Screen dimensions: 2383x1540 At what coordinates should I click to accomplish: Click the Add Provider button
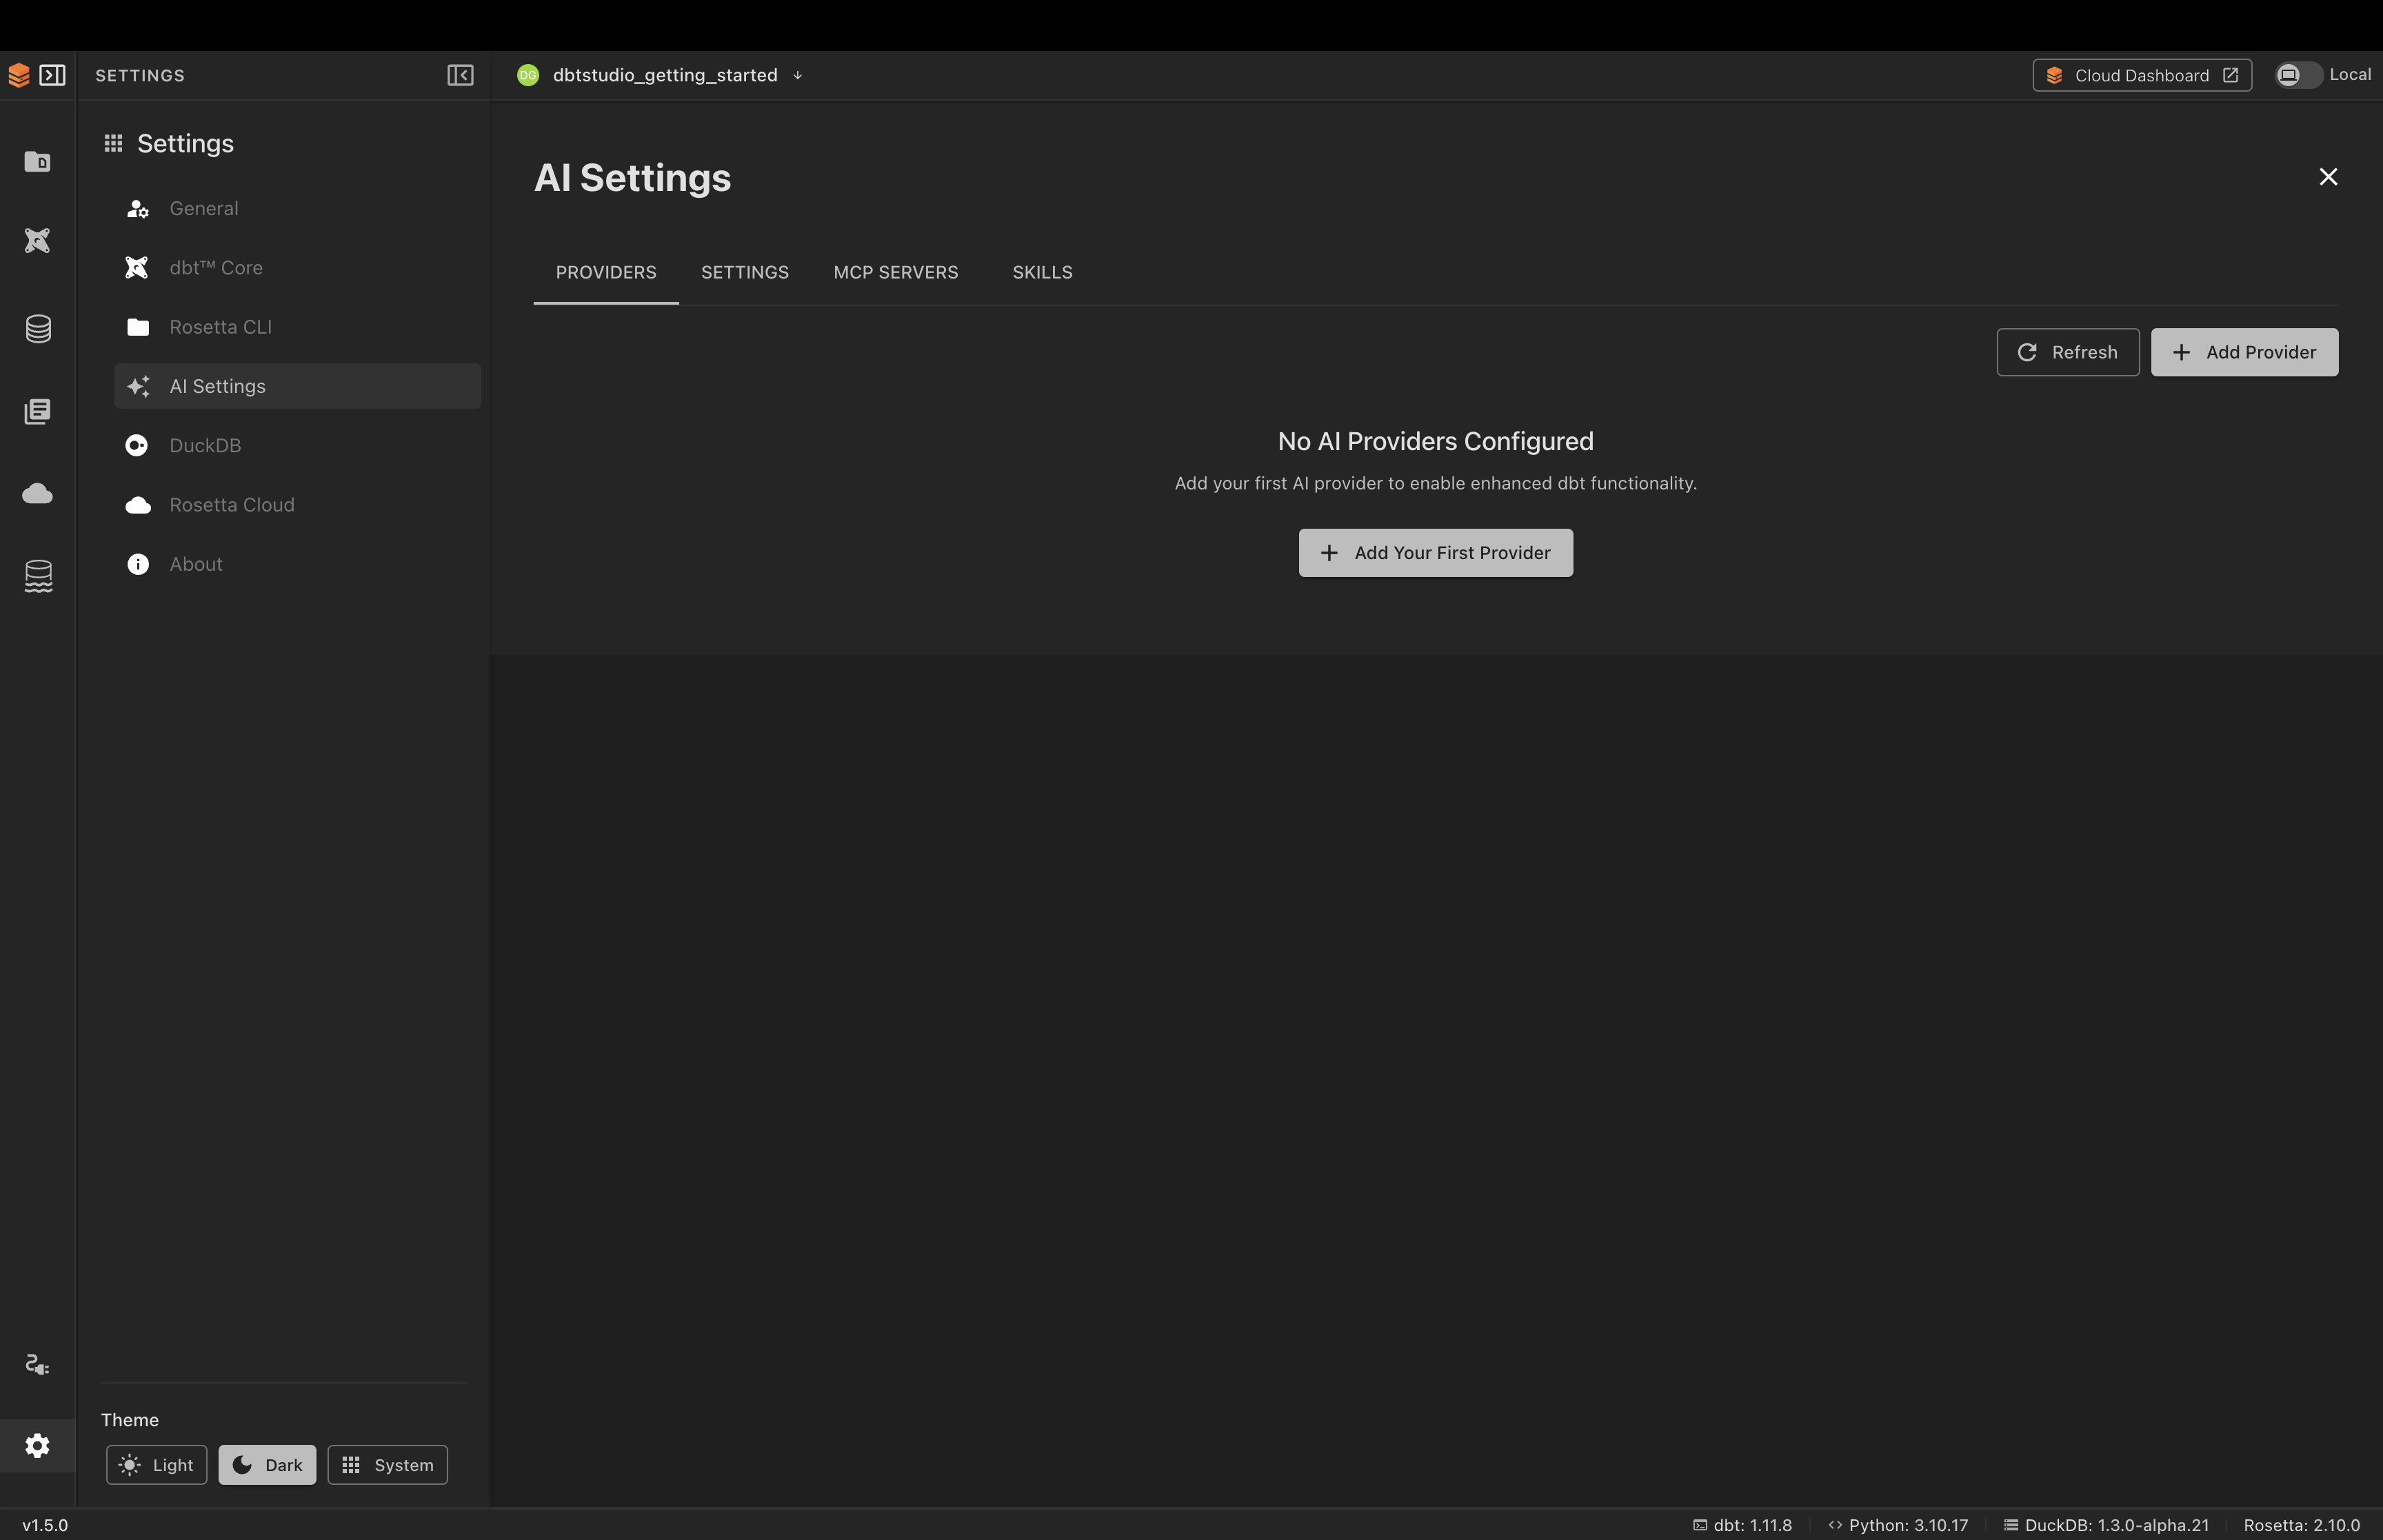pyautogui.click(x=2244, y=352)
